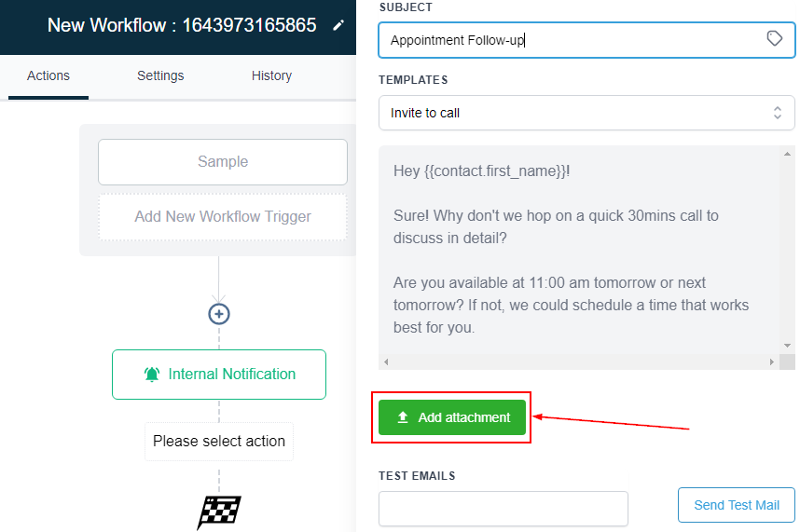The height and width of the screenshot is (532, 800).
Task: Click the pencil icon to rename workflow
Action: click(338, 25)
